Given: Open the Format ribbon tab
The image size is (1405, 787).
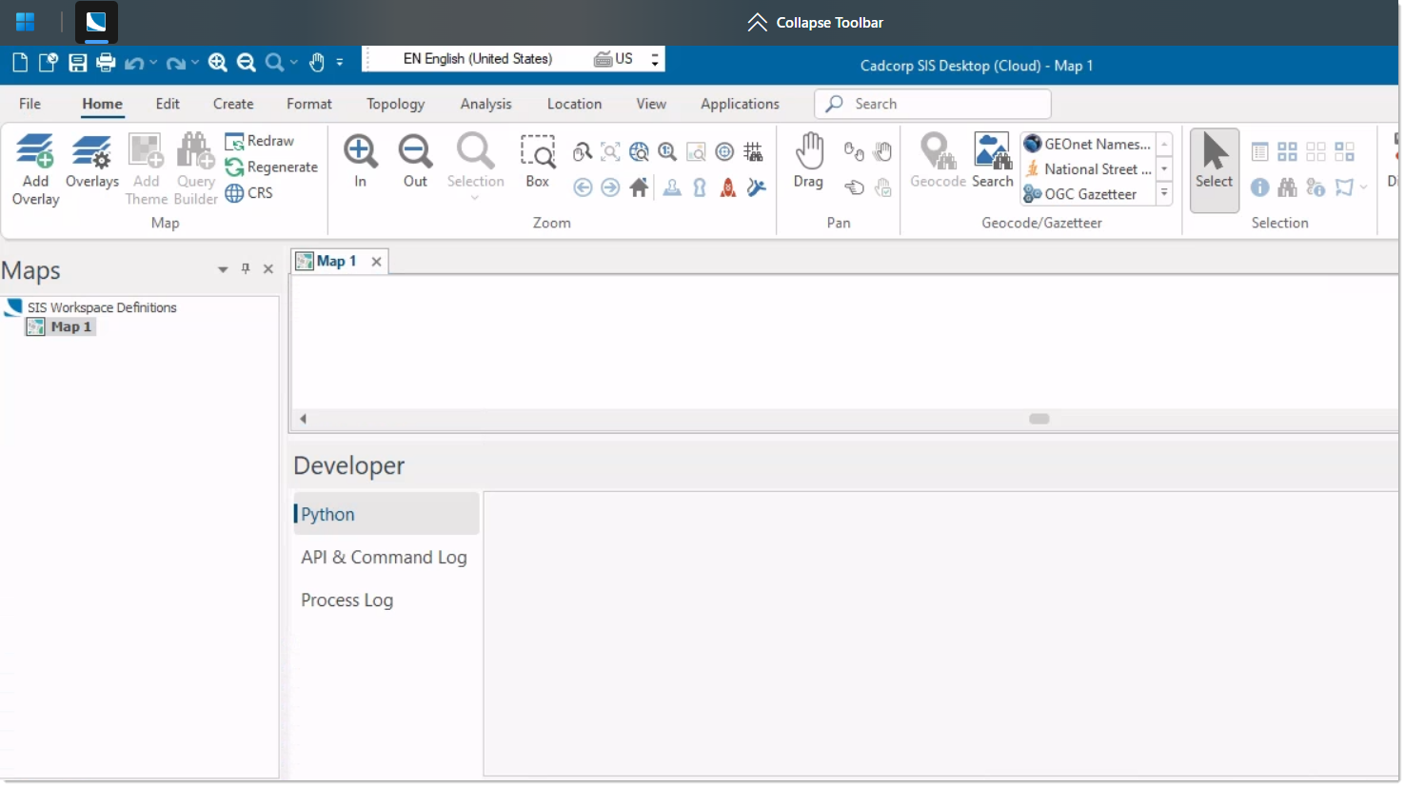Looking at the screenshot, I should [309, 104].
